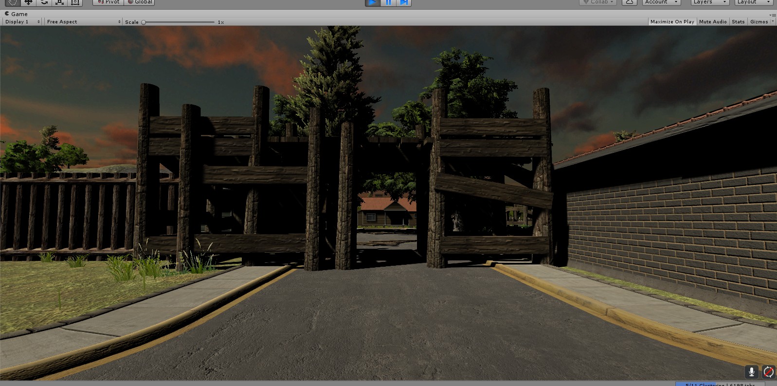Toggle Maximize On Play
The width and height of the screenshot is (777, 386).
[672, 22]
